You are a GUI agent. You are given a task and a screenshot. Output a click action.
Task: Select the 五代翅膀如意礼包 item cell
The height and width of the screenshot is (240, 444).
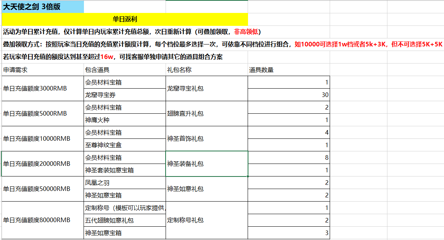click(125, 220)
